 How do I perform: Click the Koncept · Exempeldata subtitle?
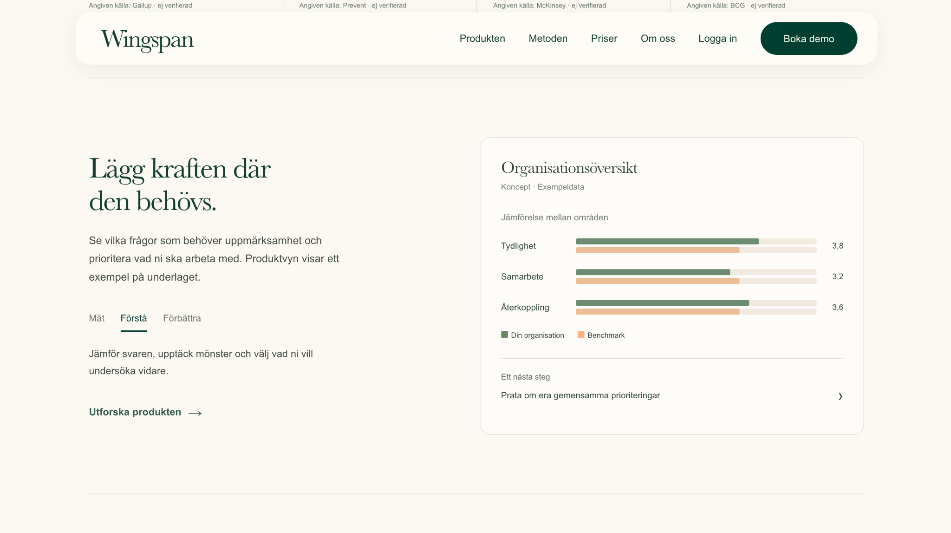tap(542, 187)
